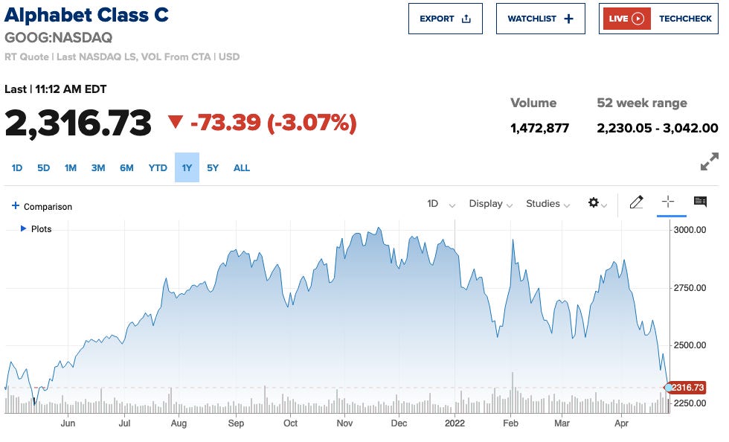Click the plus icon on WATCHLIST
The image size is (729, 442).
(568, 19)
